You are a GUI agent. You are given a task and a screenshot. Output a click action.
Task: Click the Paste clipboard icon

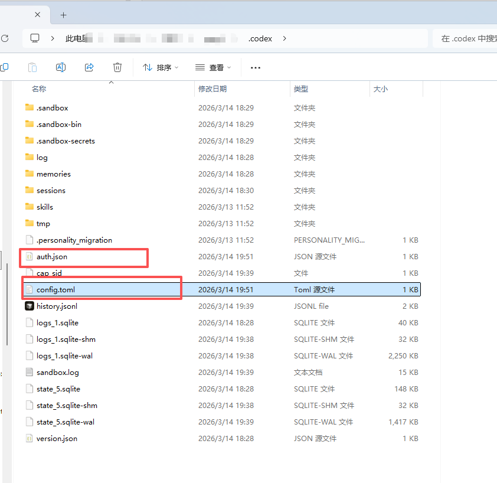click(33, 67)
